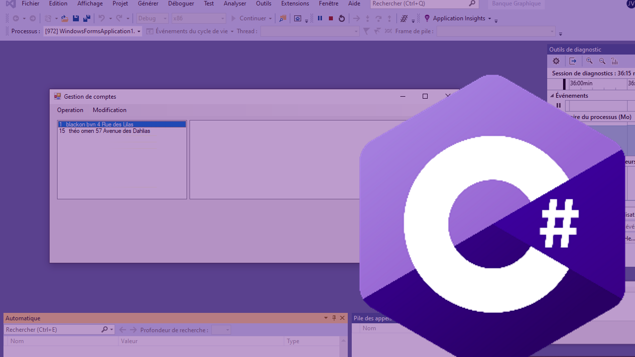Open the Déboguer menu
This screenshot has height=357, width=635.
coord(181,3)
